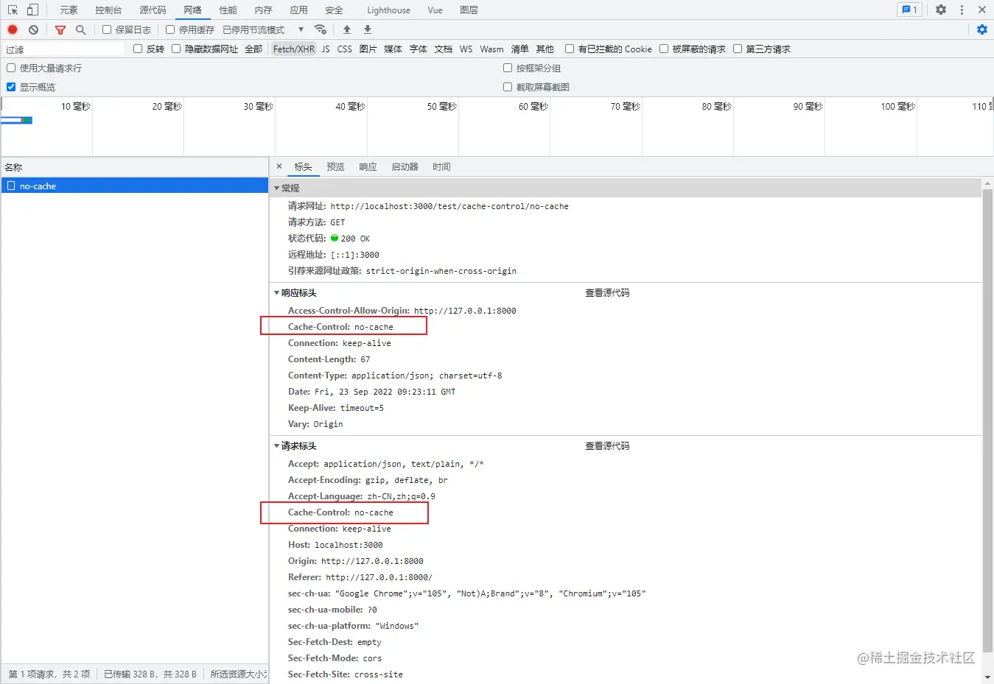Filter requests by 全部

click(x=253, y=49)
